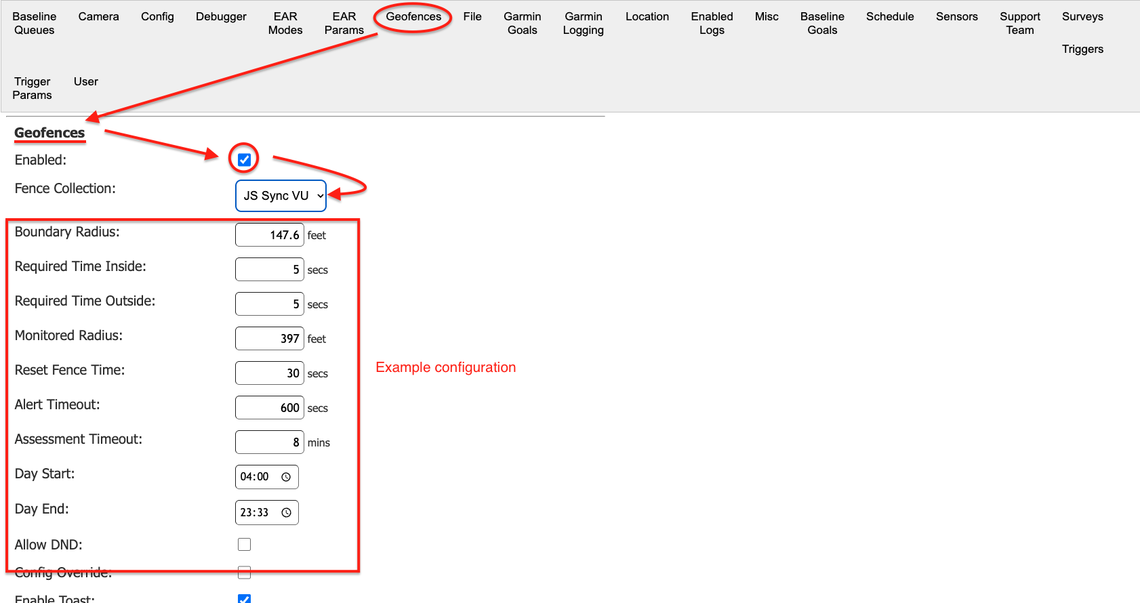Toggle the Geofences Enabled checkbox
This screenshot has height=603, width=1140.
244,160
